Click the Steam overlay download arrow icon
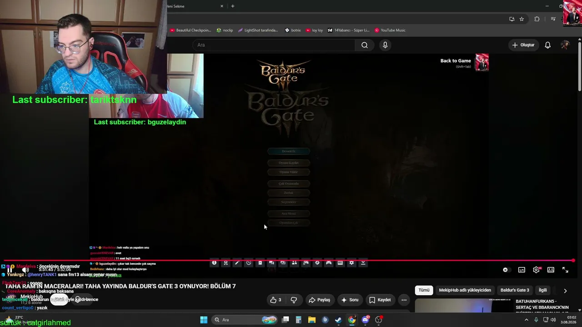 pyautogui.click(x=363, y=263)
